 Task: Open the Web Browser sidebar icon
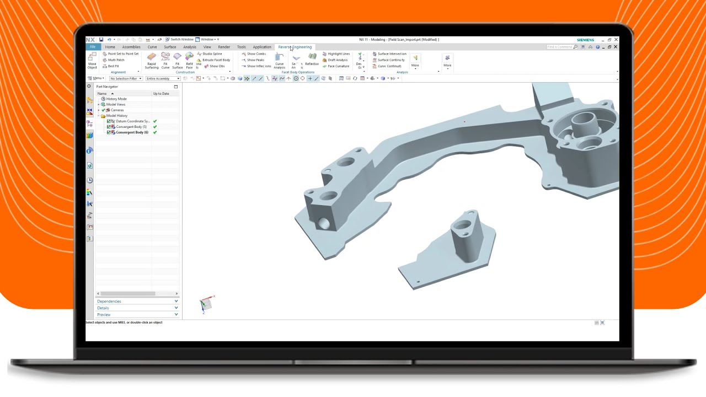(x=90, y=165)
